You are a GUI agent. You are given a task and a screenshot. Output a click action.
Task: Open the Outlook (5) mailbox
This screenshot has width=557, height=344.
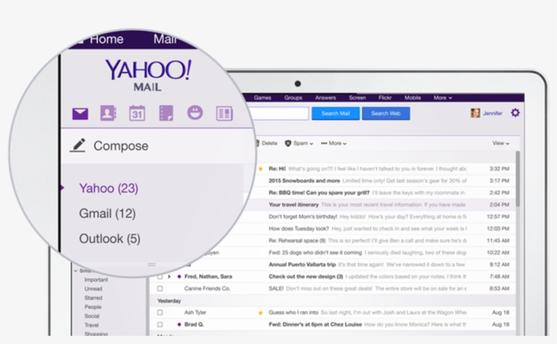coord(110,239)
